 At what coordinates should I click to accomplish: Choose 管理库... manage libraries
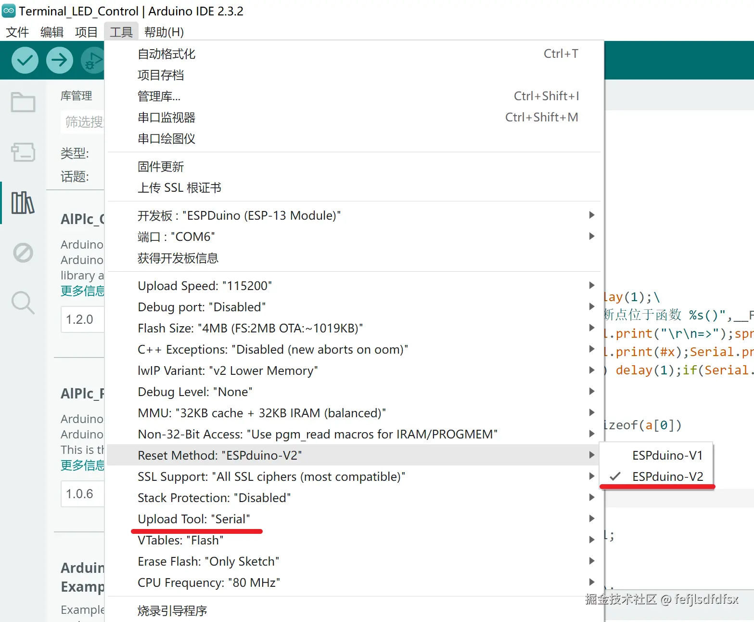point(354,96)
